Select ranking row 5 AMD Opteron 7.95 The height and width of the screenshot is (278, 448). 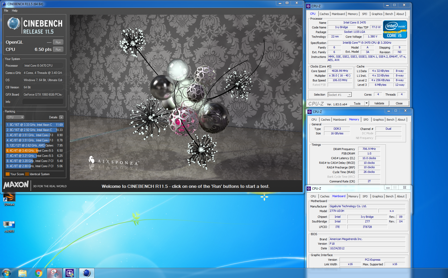click(34, 145)
